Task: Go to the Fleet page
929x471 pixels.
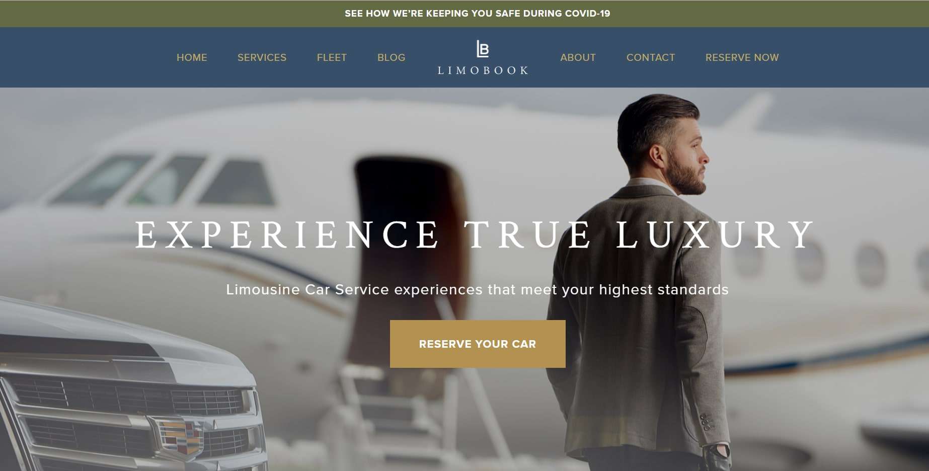Action: (x=332, y=57)
